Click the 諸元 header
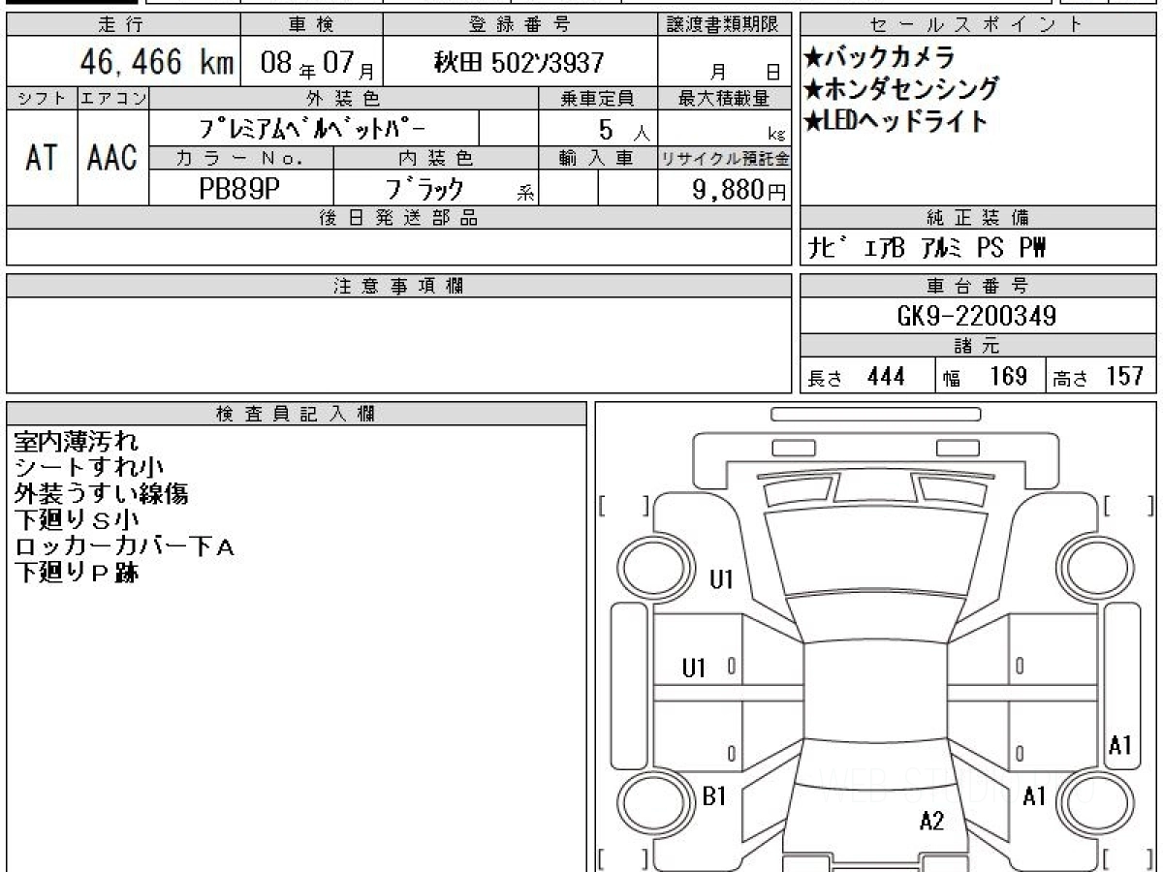Screen dimensions: 1163x872 pos(979,346)
